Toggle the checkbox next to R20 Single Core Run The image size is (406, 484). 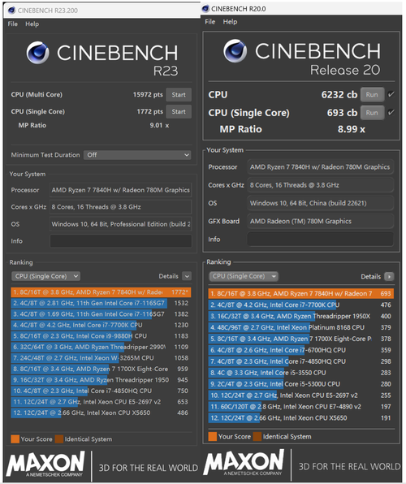391,112
